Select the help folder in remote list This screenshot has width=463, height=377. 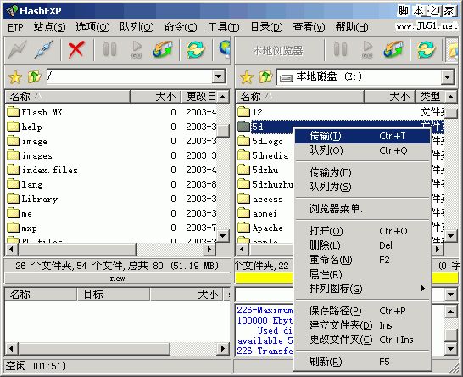(x=25, y=127)
